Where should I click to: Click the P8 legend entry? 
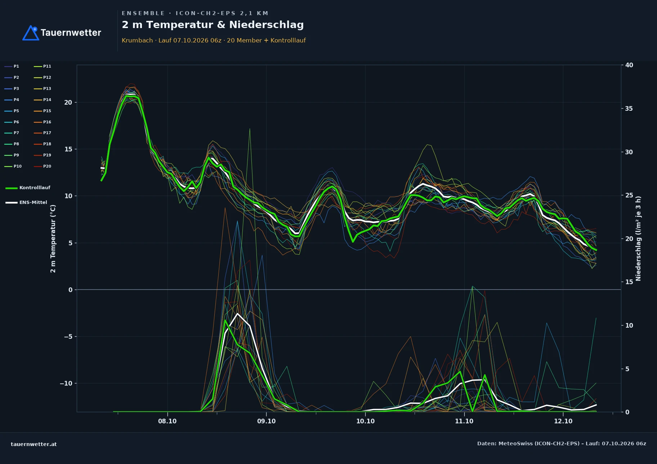[12, 144]
